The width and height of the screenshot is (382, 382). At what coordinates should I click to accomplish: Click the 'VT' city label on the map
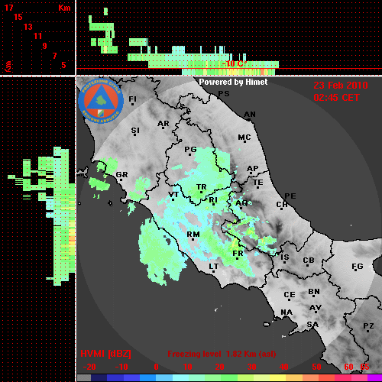pos(173,195)
